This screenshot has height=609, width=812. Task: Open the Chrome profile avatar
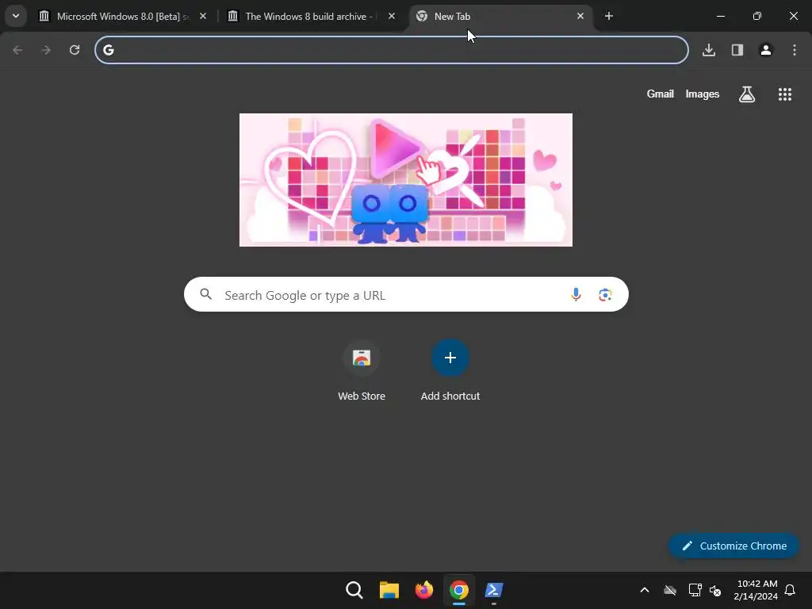[766, 50]
